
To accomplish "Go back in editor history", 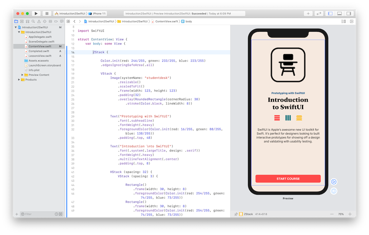I will [x=74, y=21].
